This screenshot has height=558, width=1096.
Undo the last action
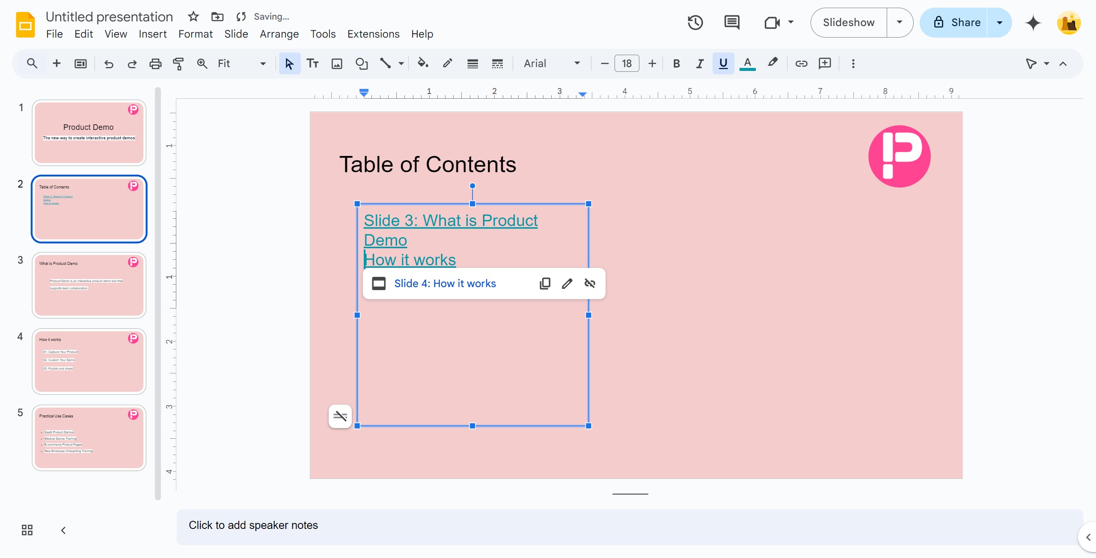[109, 64]
